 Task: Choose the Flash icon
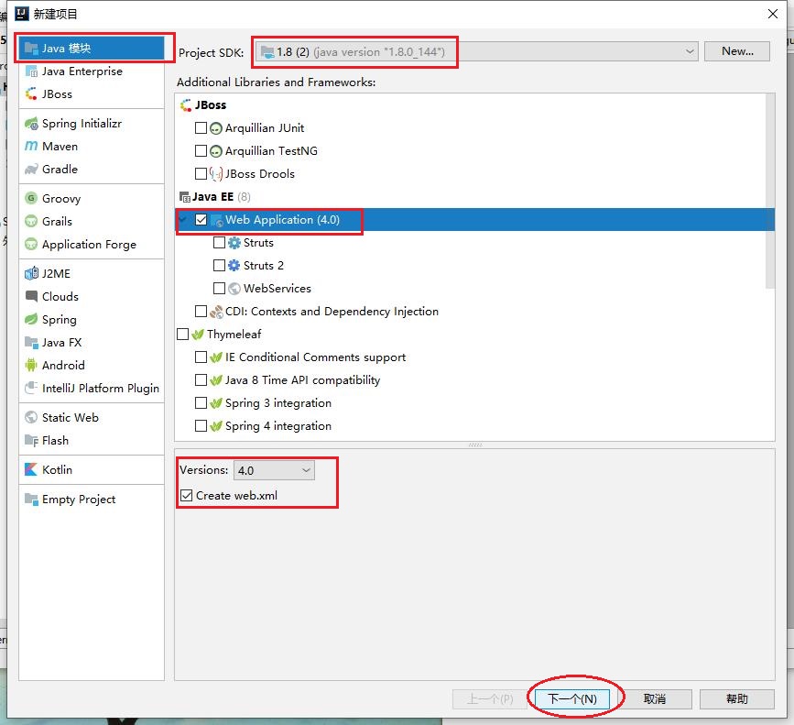[x=31, y=440]
